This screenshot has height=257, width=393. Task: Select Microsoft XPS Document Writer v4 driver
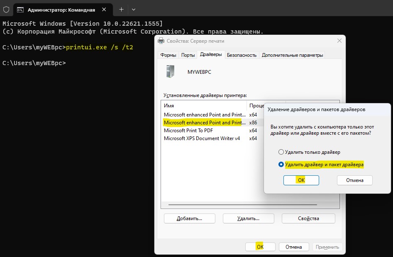(212, 138)
